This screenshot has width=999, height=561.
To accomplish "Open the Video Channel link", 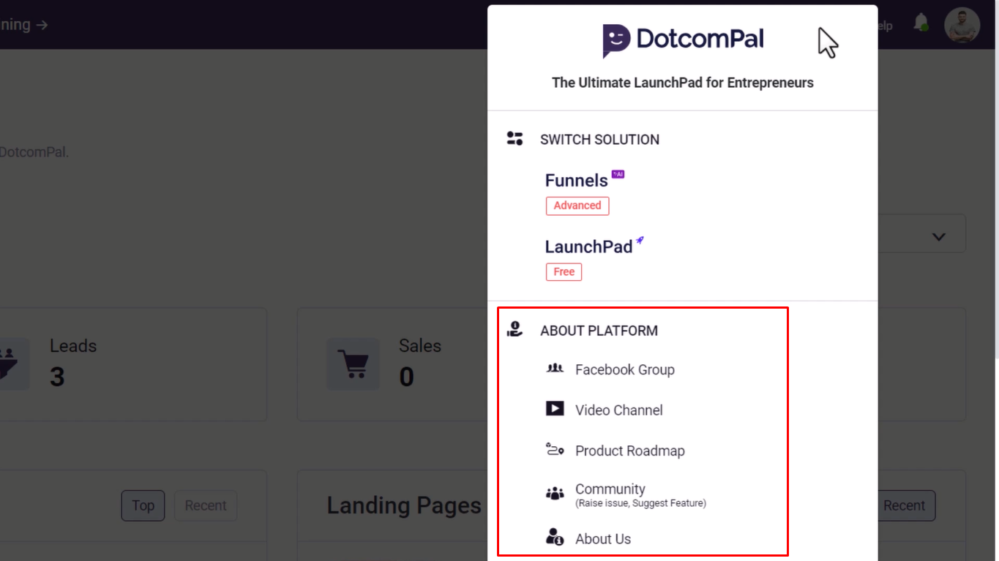I will [619, 410].
